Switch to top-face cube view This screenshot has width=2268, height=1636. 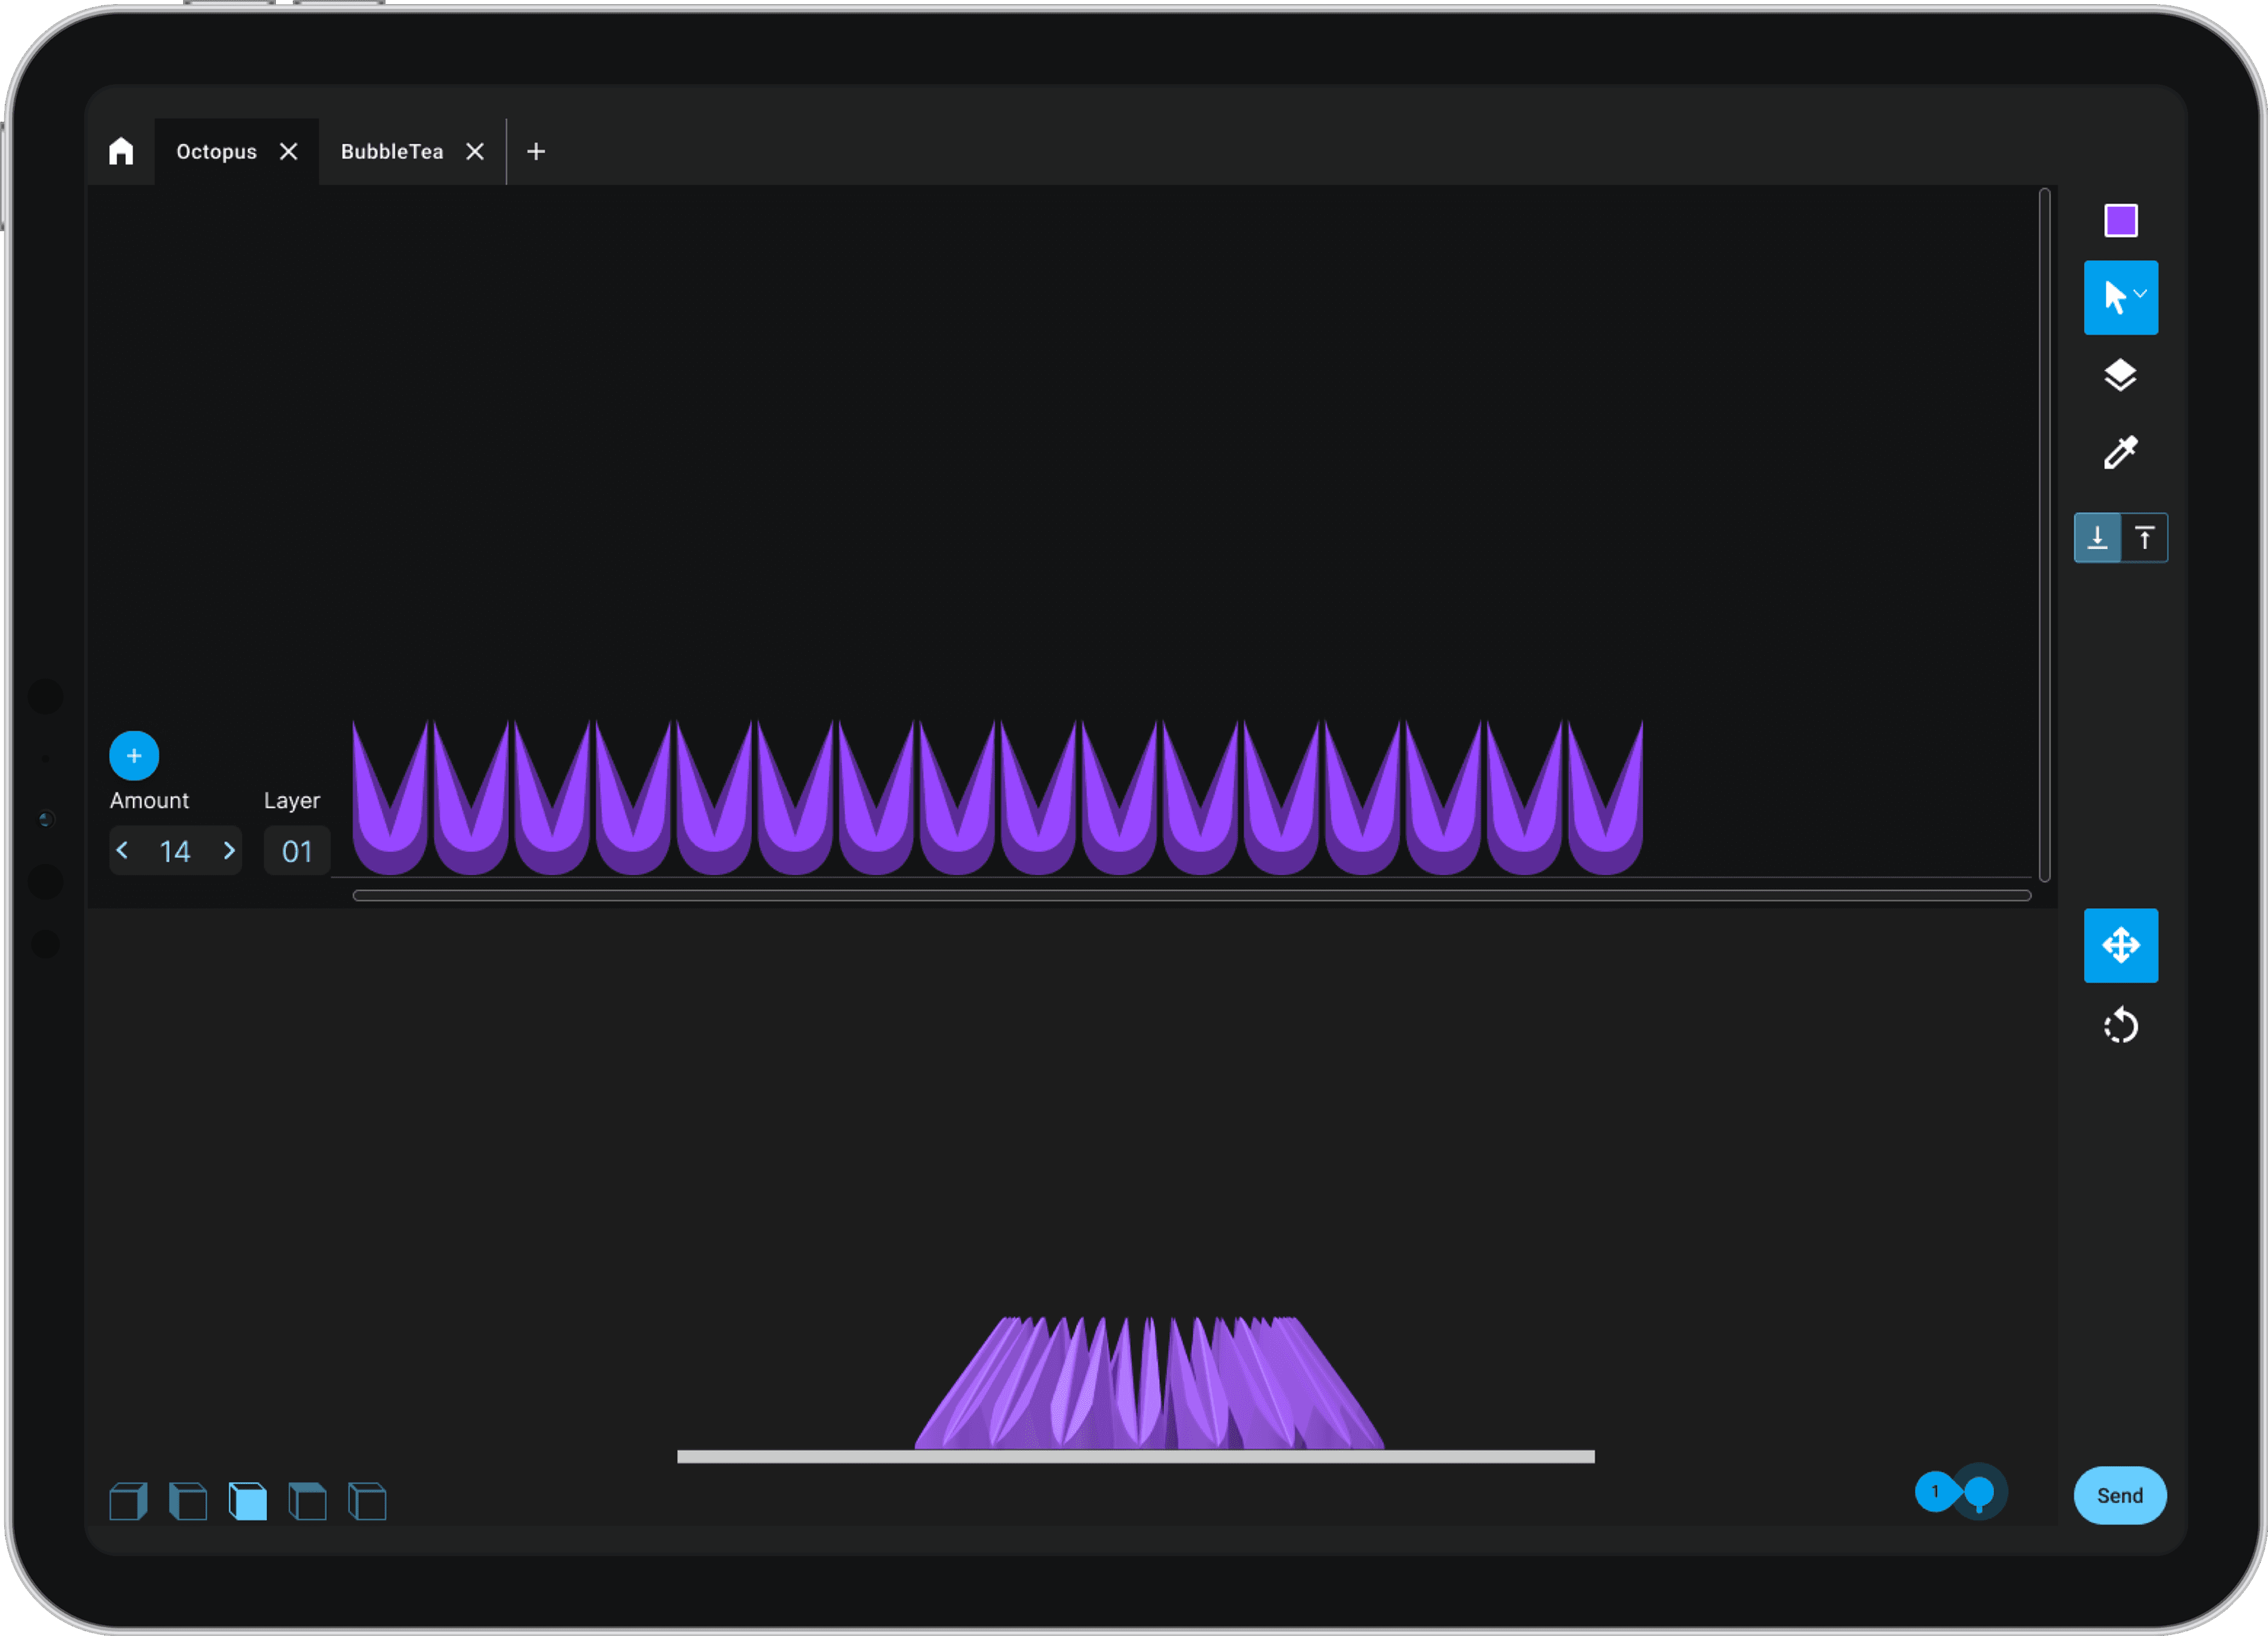pos(307,1501)
